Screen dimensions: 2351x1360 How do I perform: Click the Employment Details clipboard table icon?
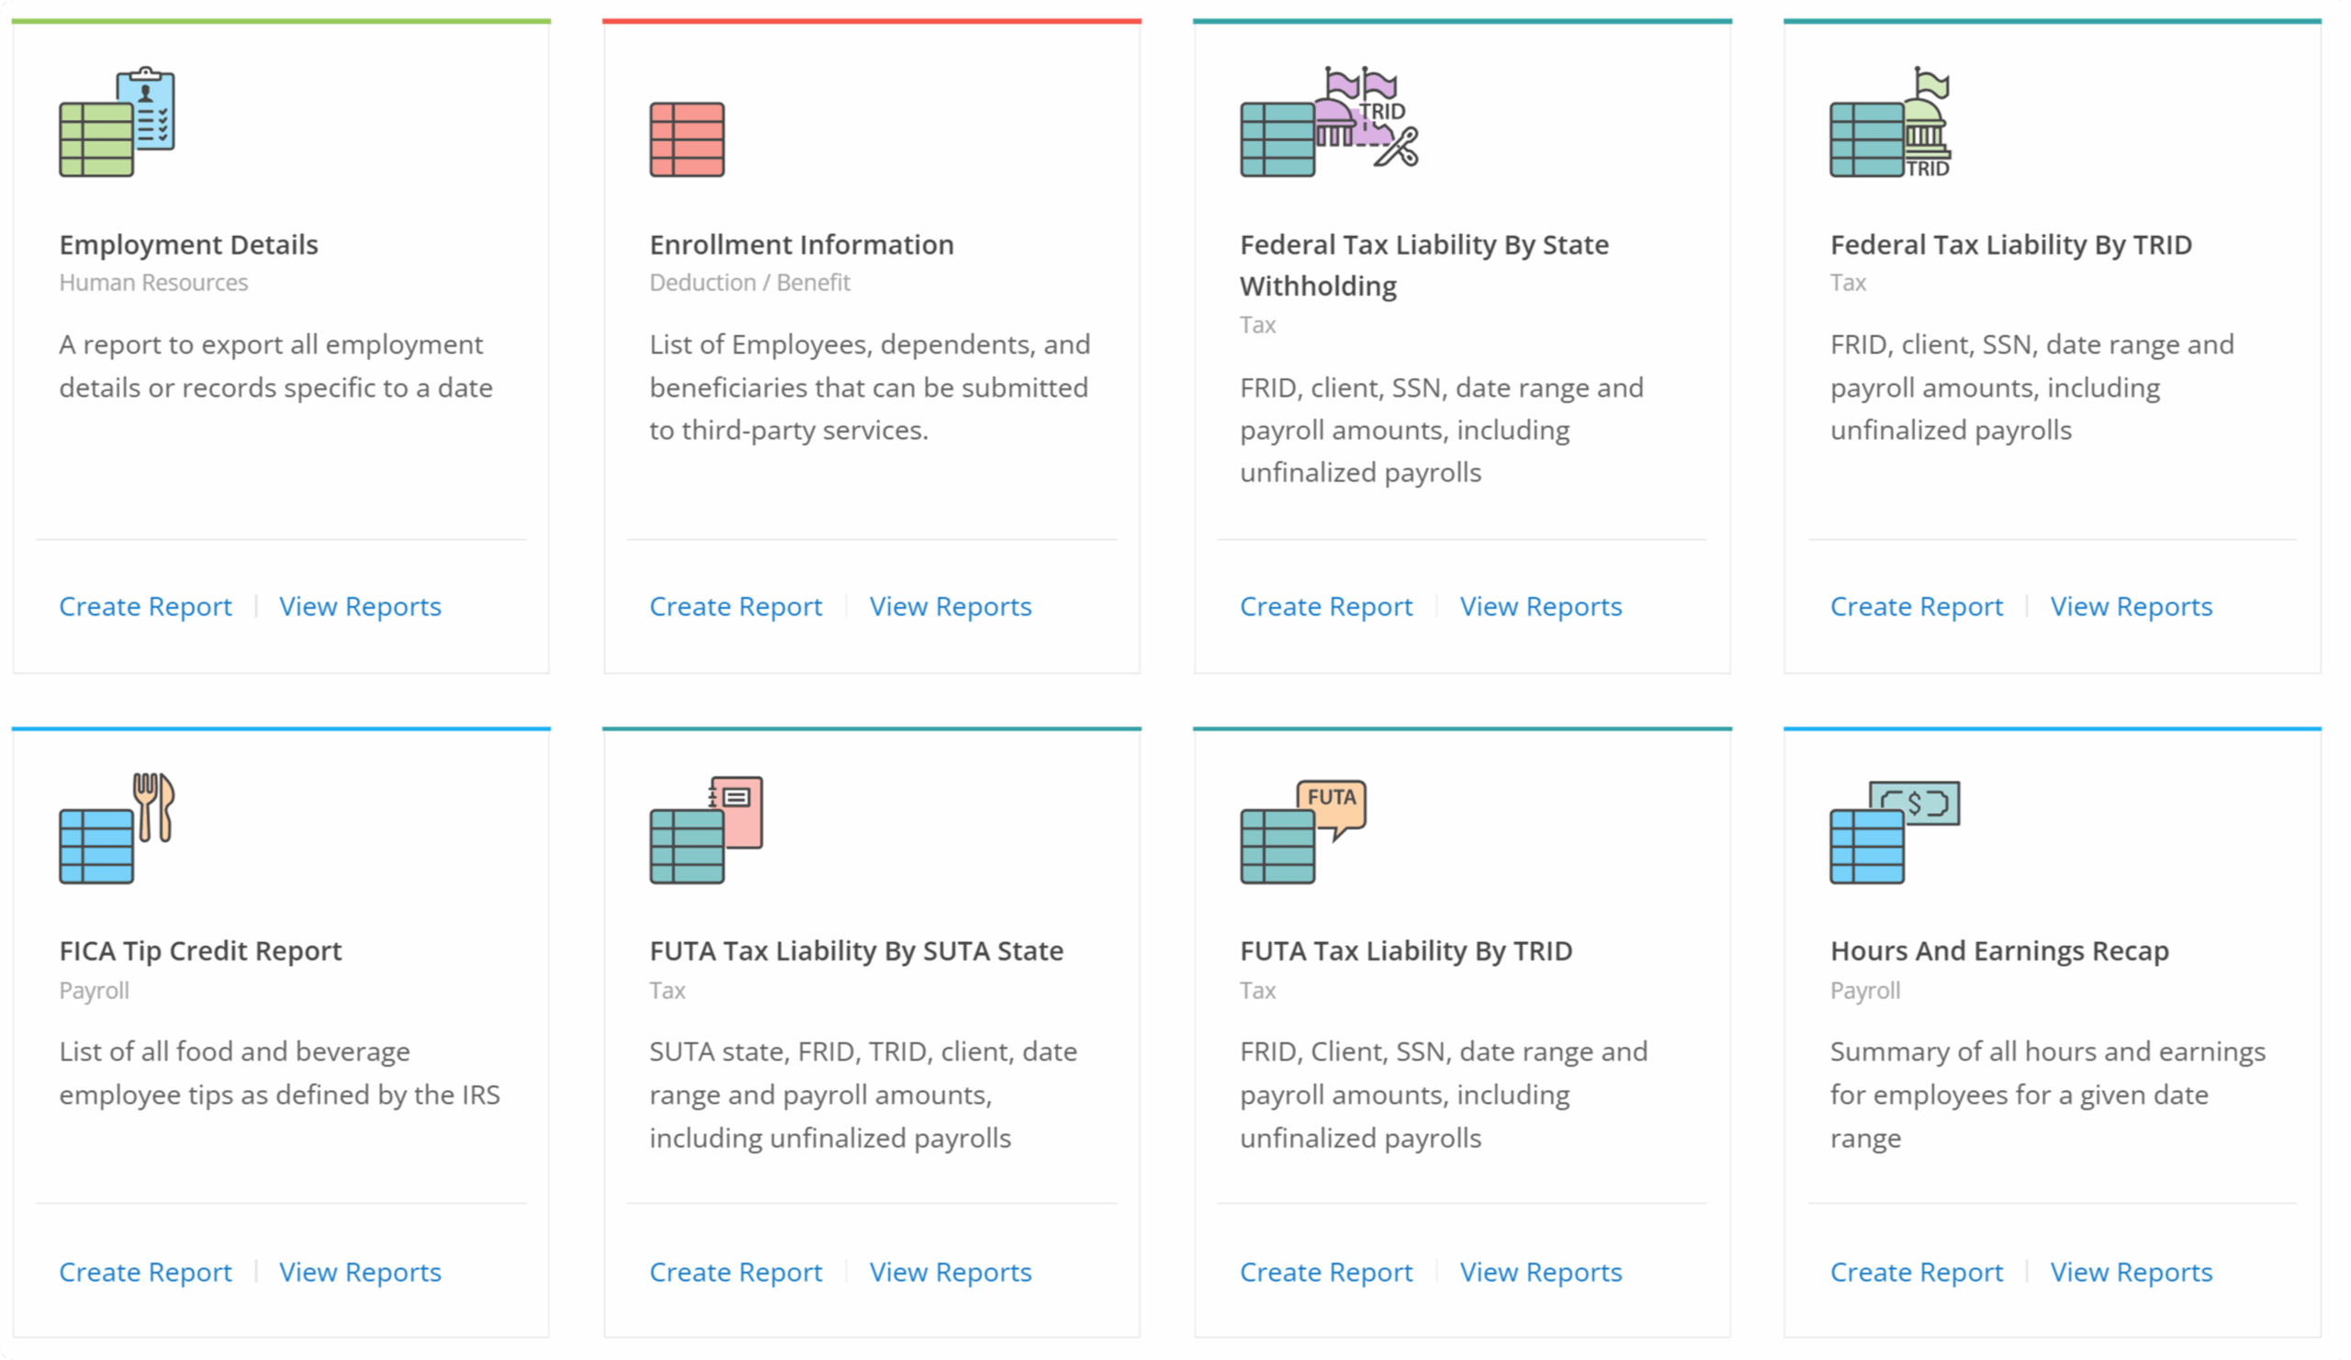(117, 122)
